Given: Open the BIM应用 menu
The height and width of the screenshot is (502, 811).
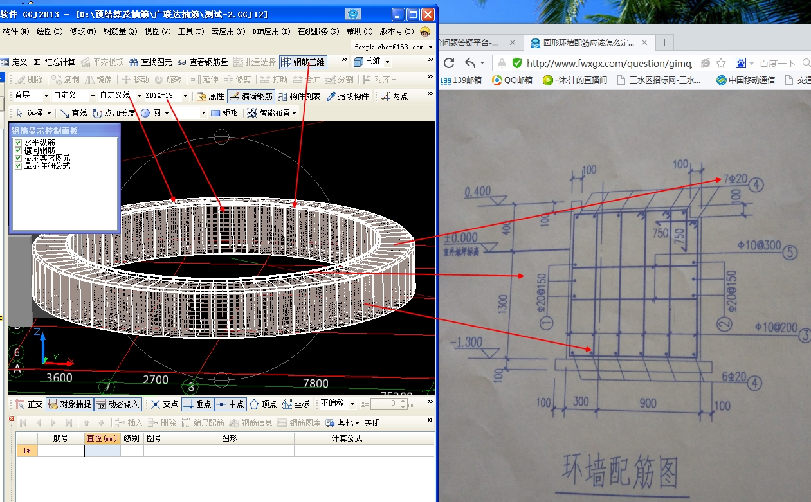Looking at the screenshot, I should pos(271,31).
